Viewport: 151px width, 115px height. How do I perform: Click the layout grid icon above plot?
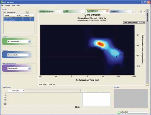pos(141,11)
